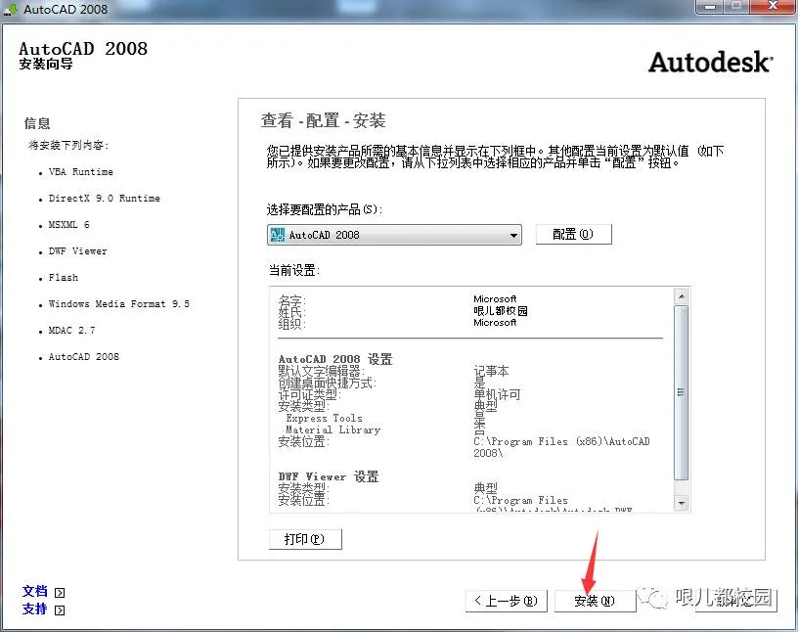
Task: Click the 查看 - 配置 - 安装 page heading
Action: tap(323, 120)
